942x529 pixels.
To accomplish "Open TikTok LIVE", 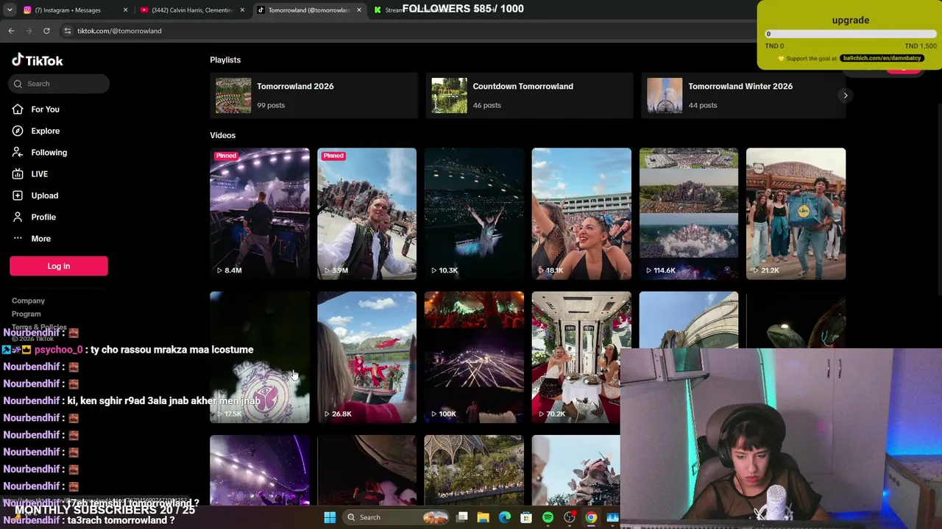I will [x=39, y=174].
